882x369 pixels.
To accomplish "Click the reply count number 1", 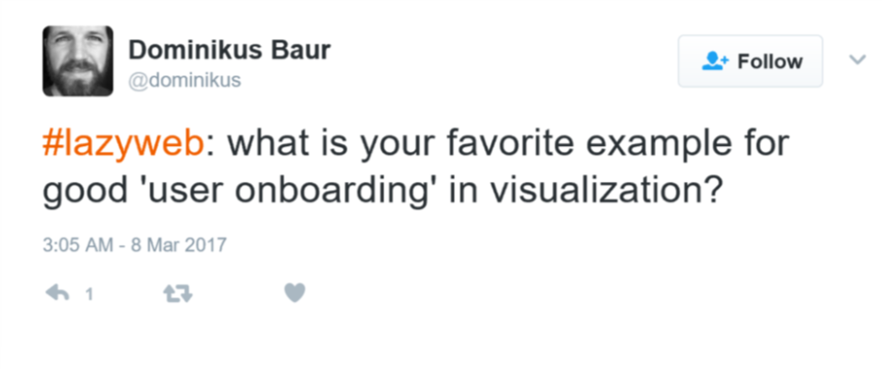I will [89, 294].
